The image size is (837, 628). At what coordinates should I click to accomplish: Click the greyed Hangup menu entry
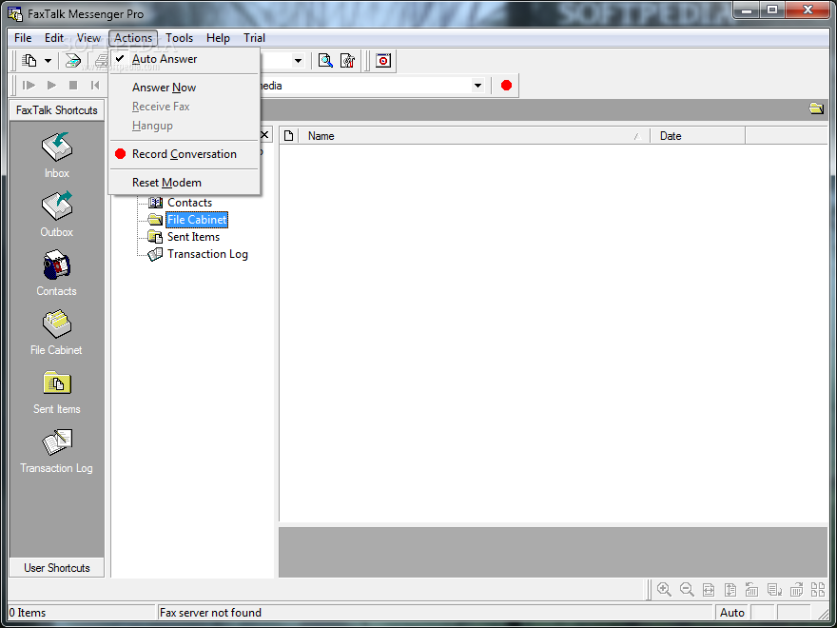point(185,126)
